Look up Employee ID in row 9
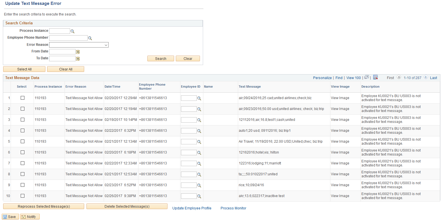The height and width of the screenshot is (222, 447). click(199, 185)
